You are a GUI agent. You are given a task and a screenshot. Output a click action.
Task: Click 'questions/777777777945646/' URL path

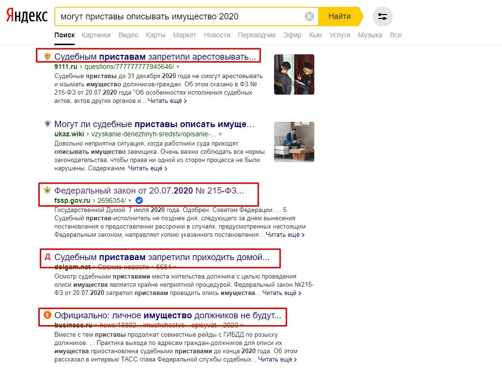pyautogui.click(x=130, y=66)
